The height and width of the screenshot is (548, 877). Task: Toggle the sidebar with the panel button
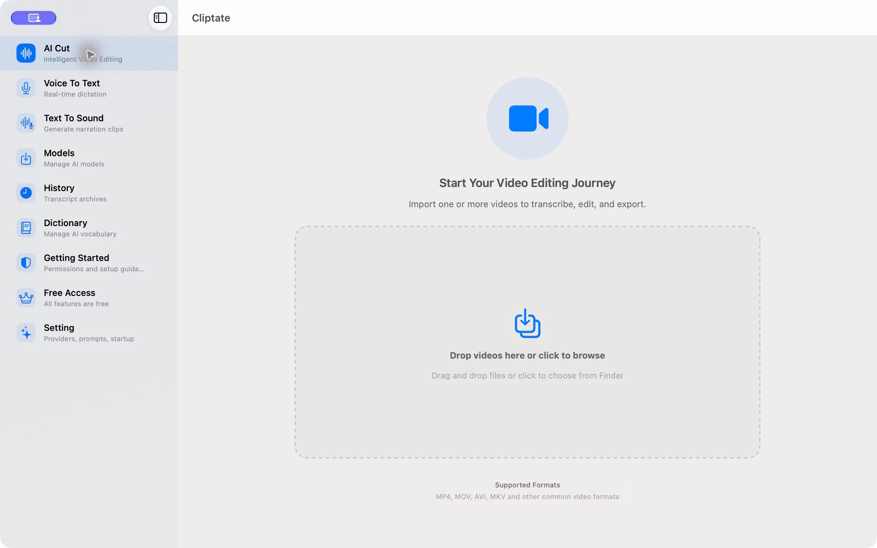coord(160,18)
